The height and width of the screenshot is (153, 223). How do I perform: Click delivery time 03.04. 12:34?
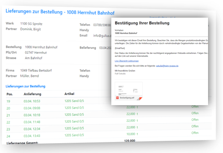(32, 129)
